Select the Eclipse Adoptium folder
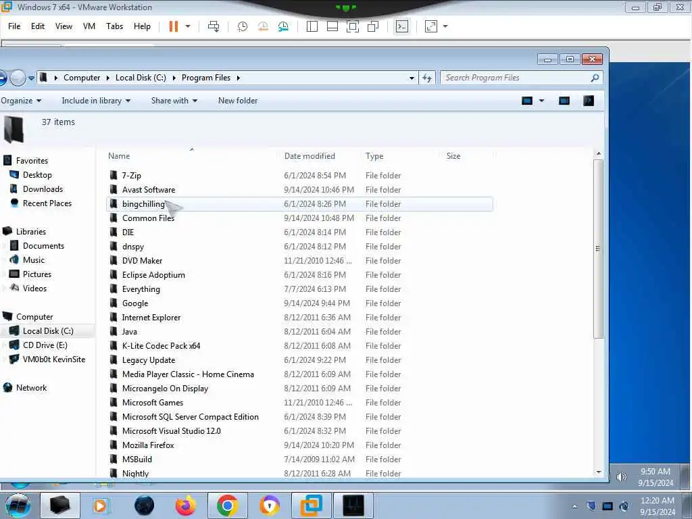The image size is (692, 519). 153,274
